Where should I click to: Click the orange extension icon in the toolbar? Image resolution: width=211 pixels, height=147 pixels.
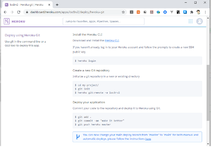[138, 12]
